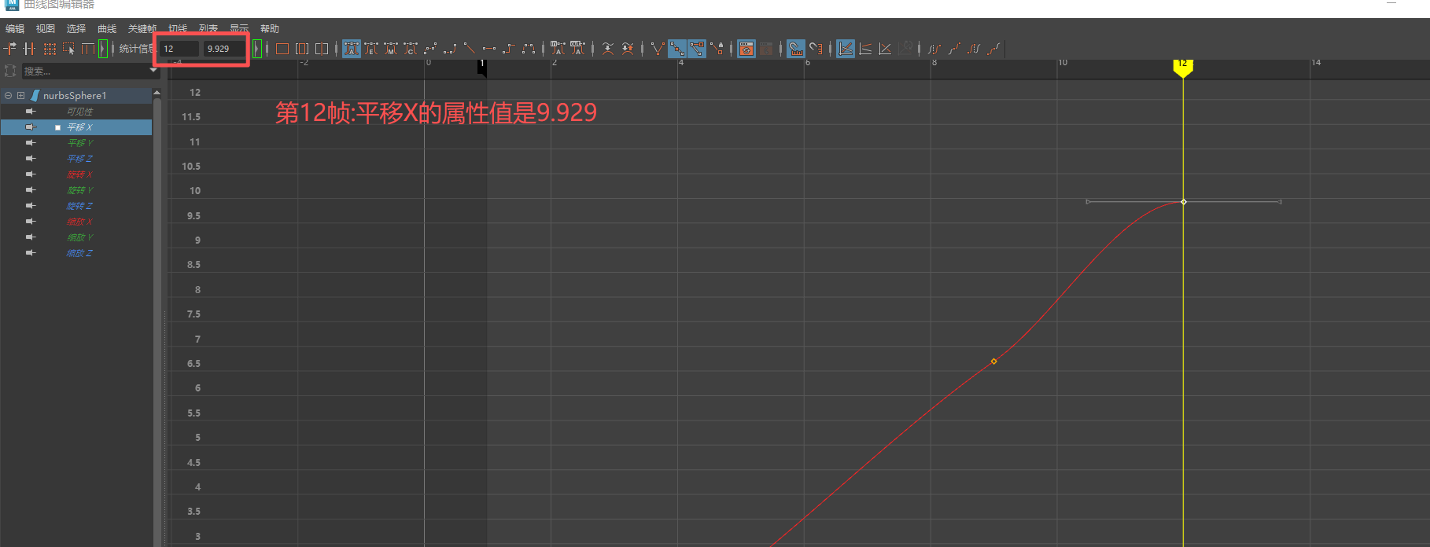Select the 旋转 Z channel

(x=79, y=206)
